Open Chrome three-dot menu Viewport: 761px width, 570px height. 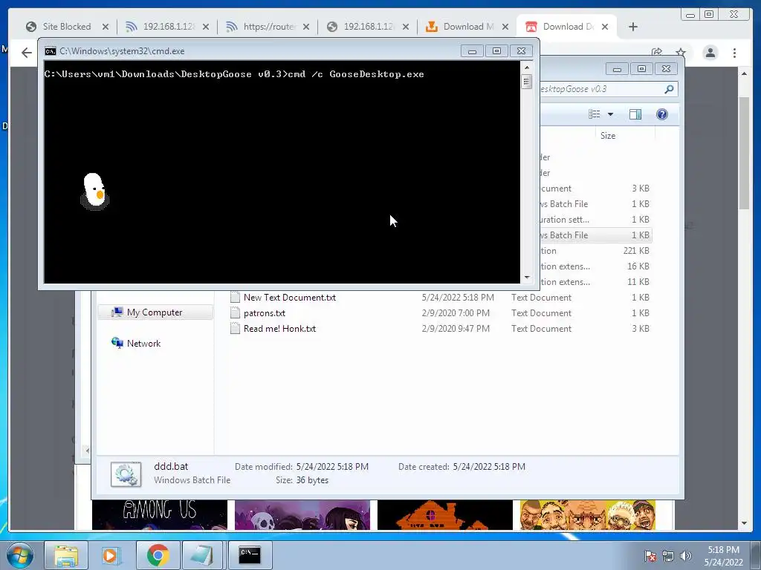[x=734, y=53]
